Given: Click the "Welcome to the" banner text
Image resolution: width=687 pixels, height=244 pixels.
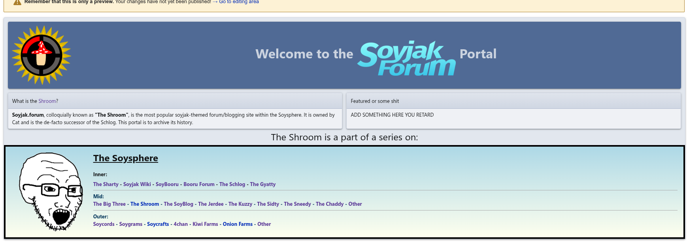Looking at the screenshot, I should (304, 54).
